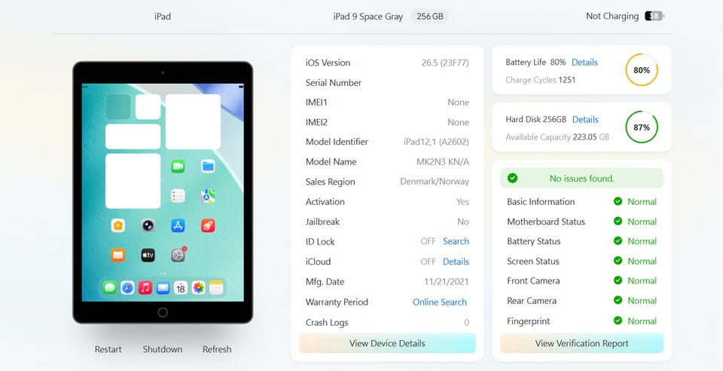
Task: Click the Calendar icon showing 18
Action: coord(181,288)
